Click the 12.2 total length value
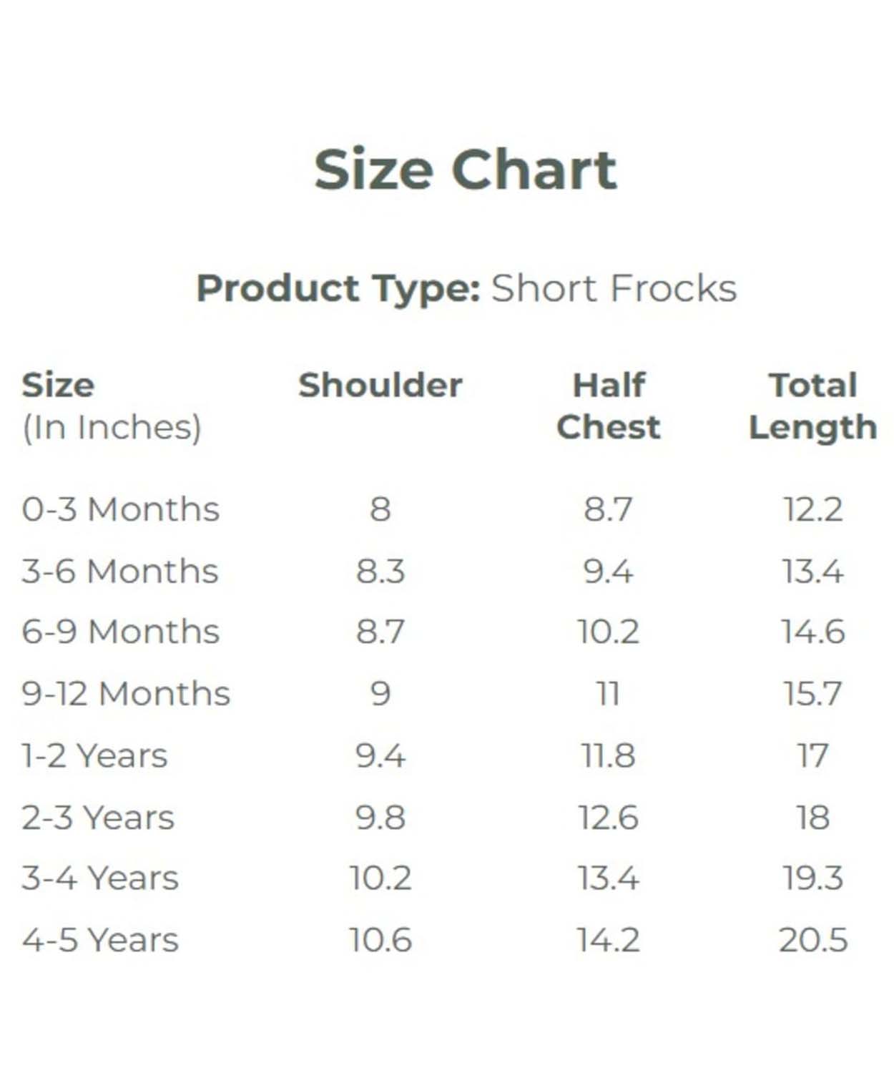 [813, 509]
